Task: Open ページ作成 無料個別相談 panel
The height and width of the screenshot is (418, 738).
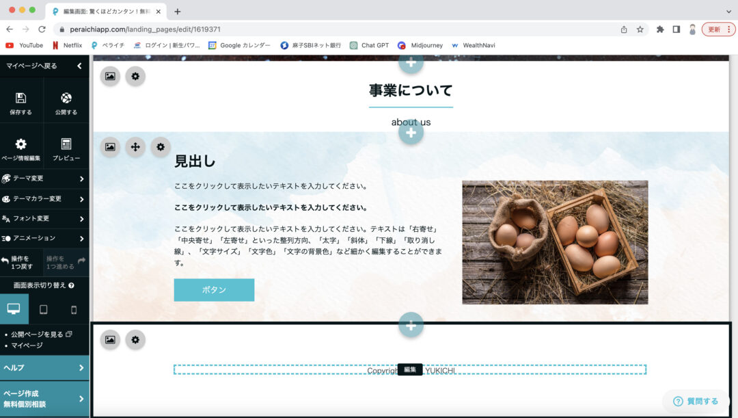Action: (44, 399)
